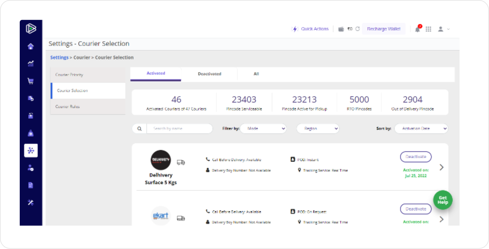Go to the Home sidebar icon
This screenshot has width=489, height=249.
point(31,47)
